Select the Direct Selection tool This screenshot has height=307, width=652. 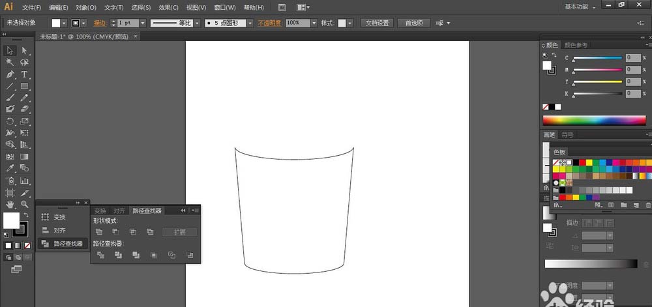(25, 51)
